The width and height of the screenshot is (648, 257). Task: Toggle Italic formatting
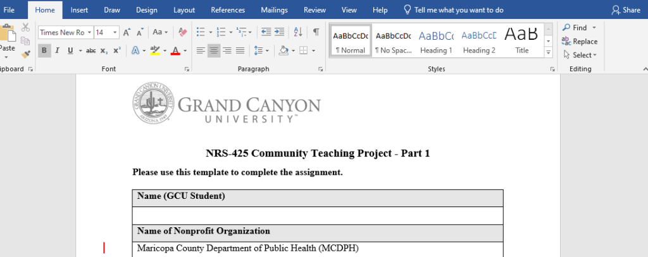(x=57, y=51)
